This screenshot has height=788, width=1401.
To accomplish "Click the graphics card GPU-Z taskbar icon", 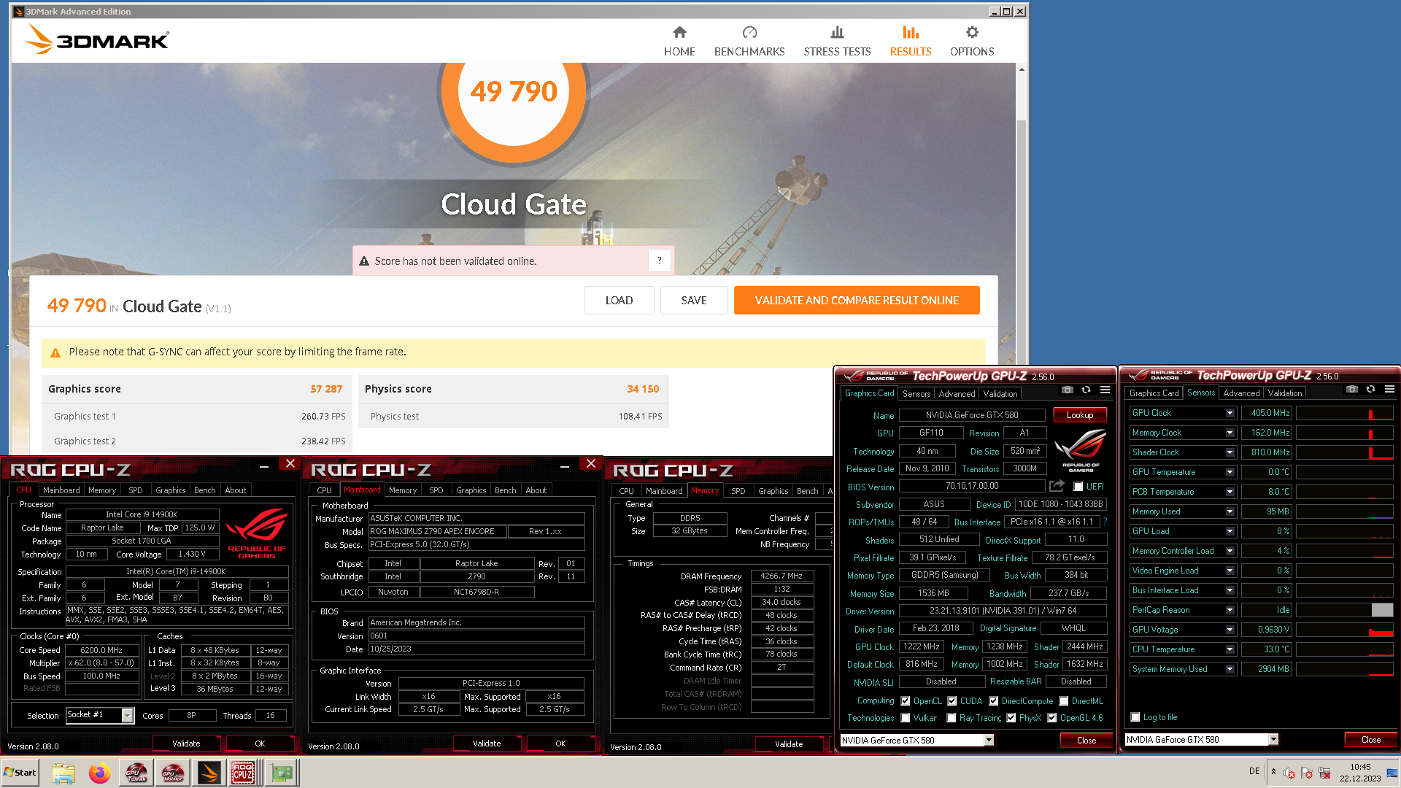I will coord(282,773).
